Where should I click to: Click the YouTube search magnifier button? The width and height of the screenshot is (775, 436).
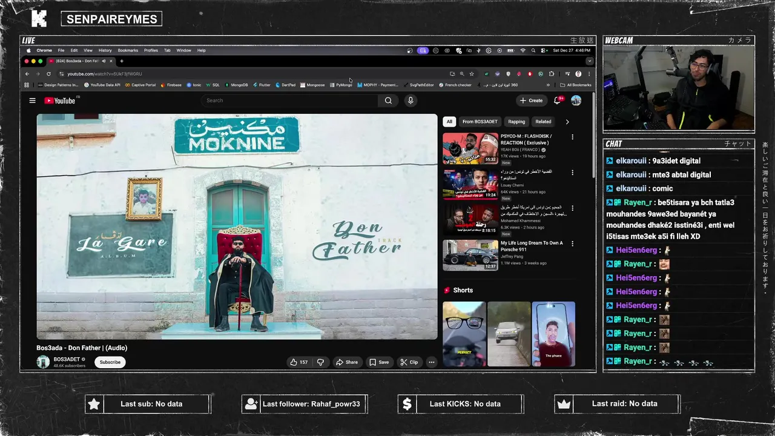click(x=388, y=101)
